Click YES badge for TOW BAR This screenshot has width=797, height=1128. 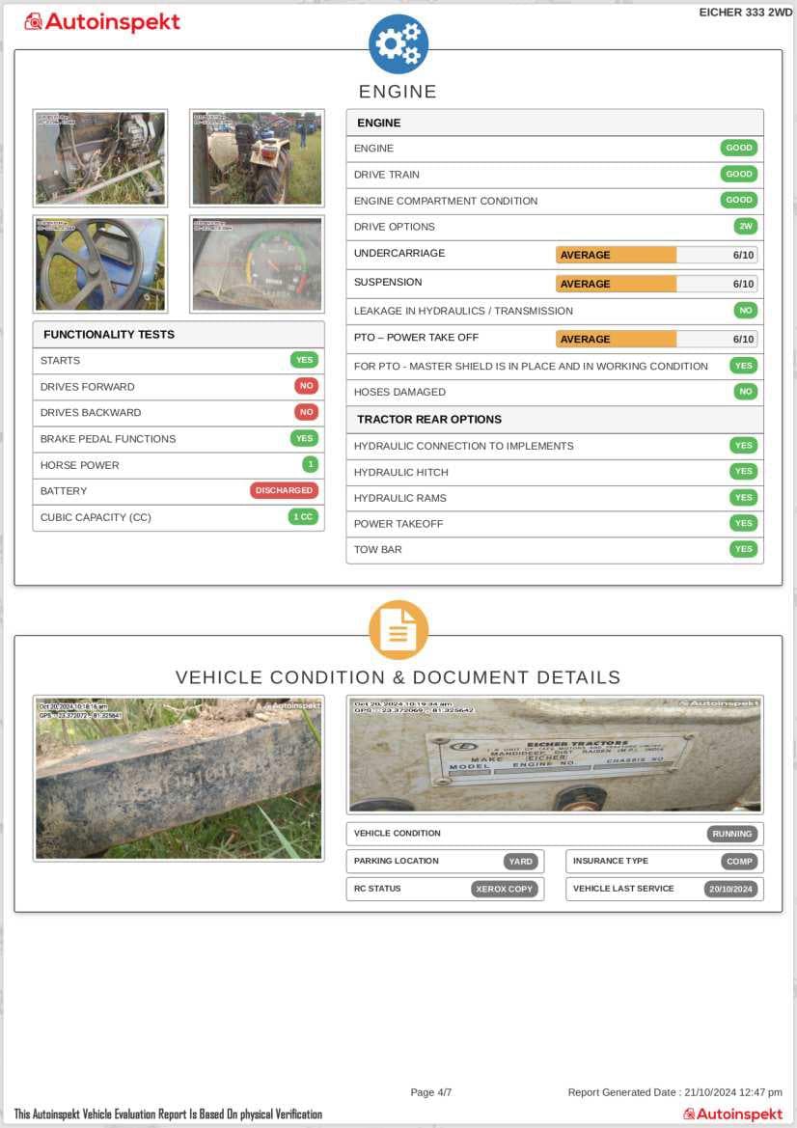[x=744, y=549]
